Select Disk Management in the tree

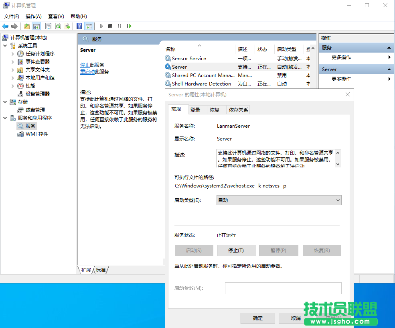pyautogui.click(x=35, y=110)
